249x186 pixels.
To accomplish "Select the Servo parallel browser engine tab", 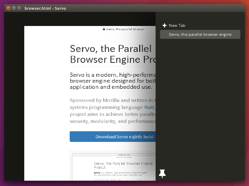I will (x=200, y=34).
